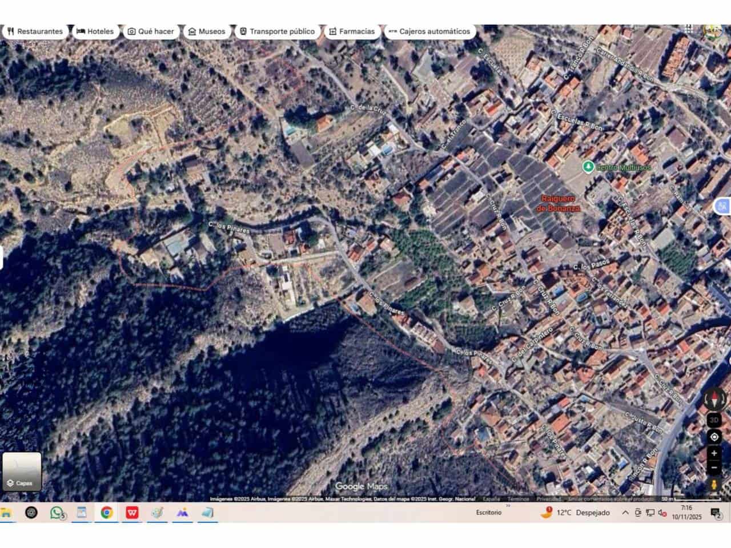Select the Street View pegman

point(714,485)
